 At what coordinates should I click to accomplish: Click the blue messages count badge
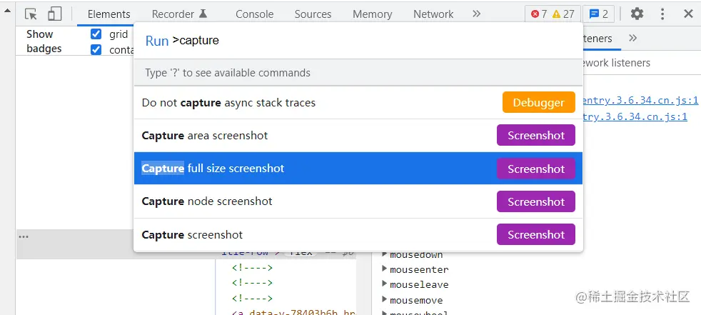598,14
